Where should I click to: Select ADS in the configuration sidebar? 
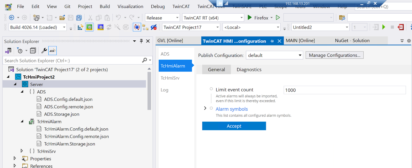pos(165,54)
